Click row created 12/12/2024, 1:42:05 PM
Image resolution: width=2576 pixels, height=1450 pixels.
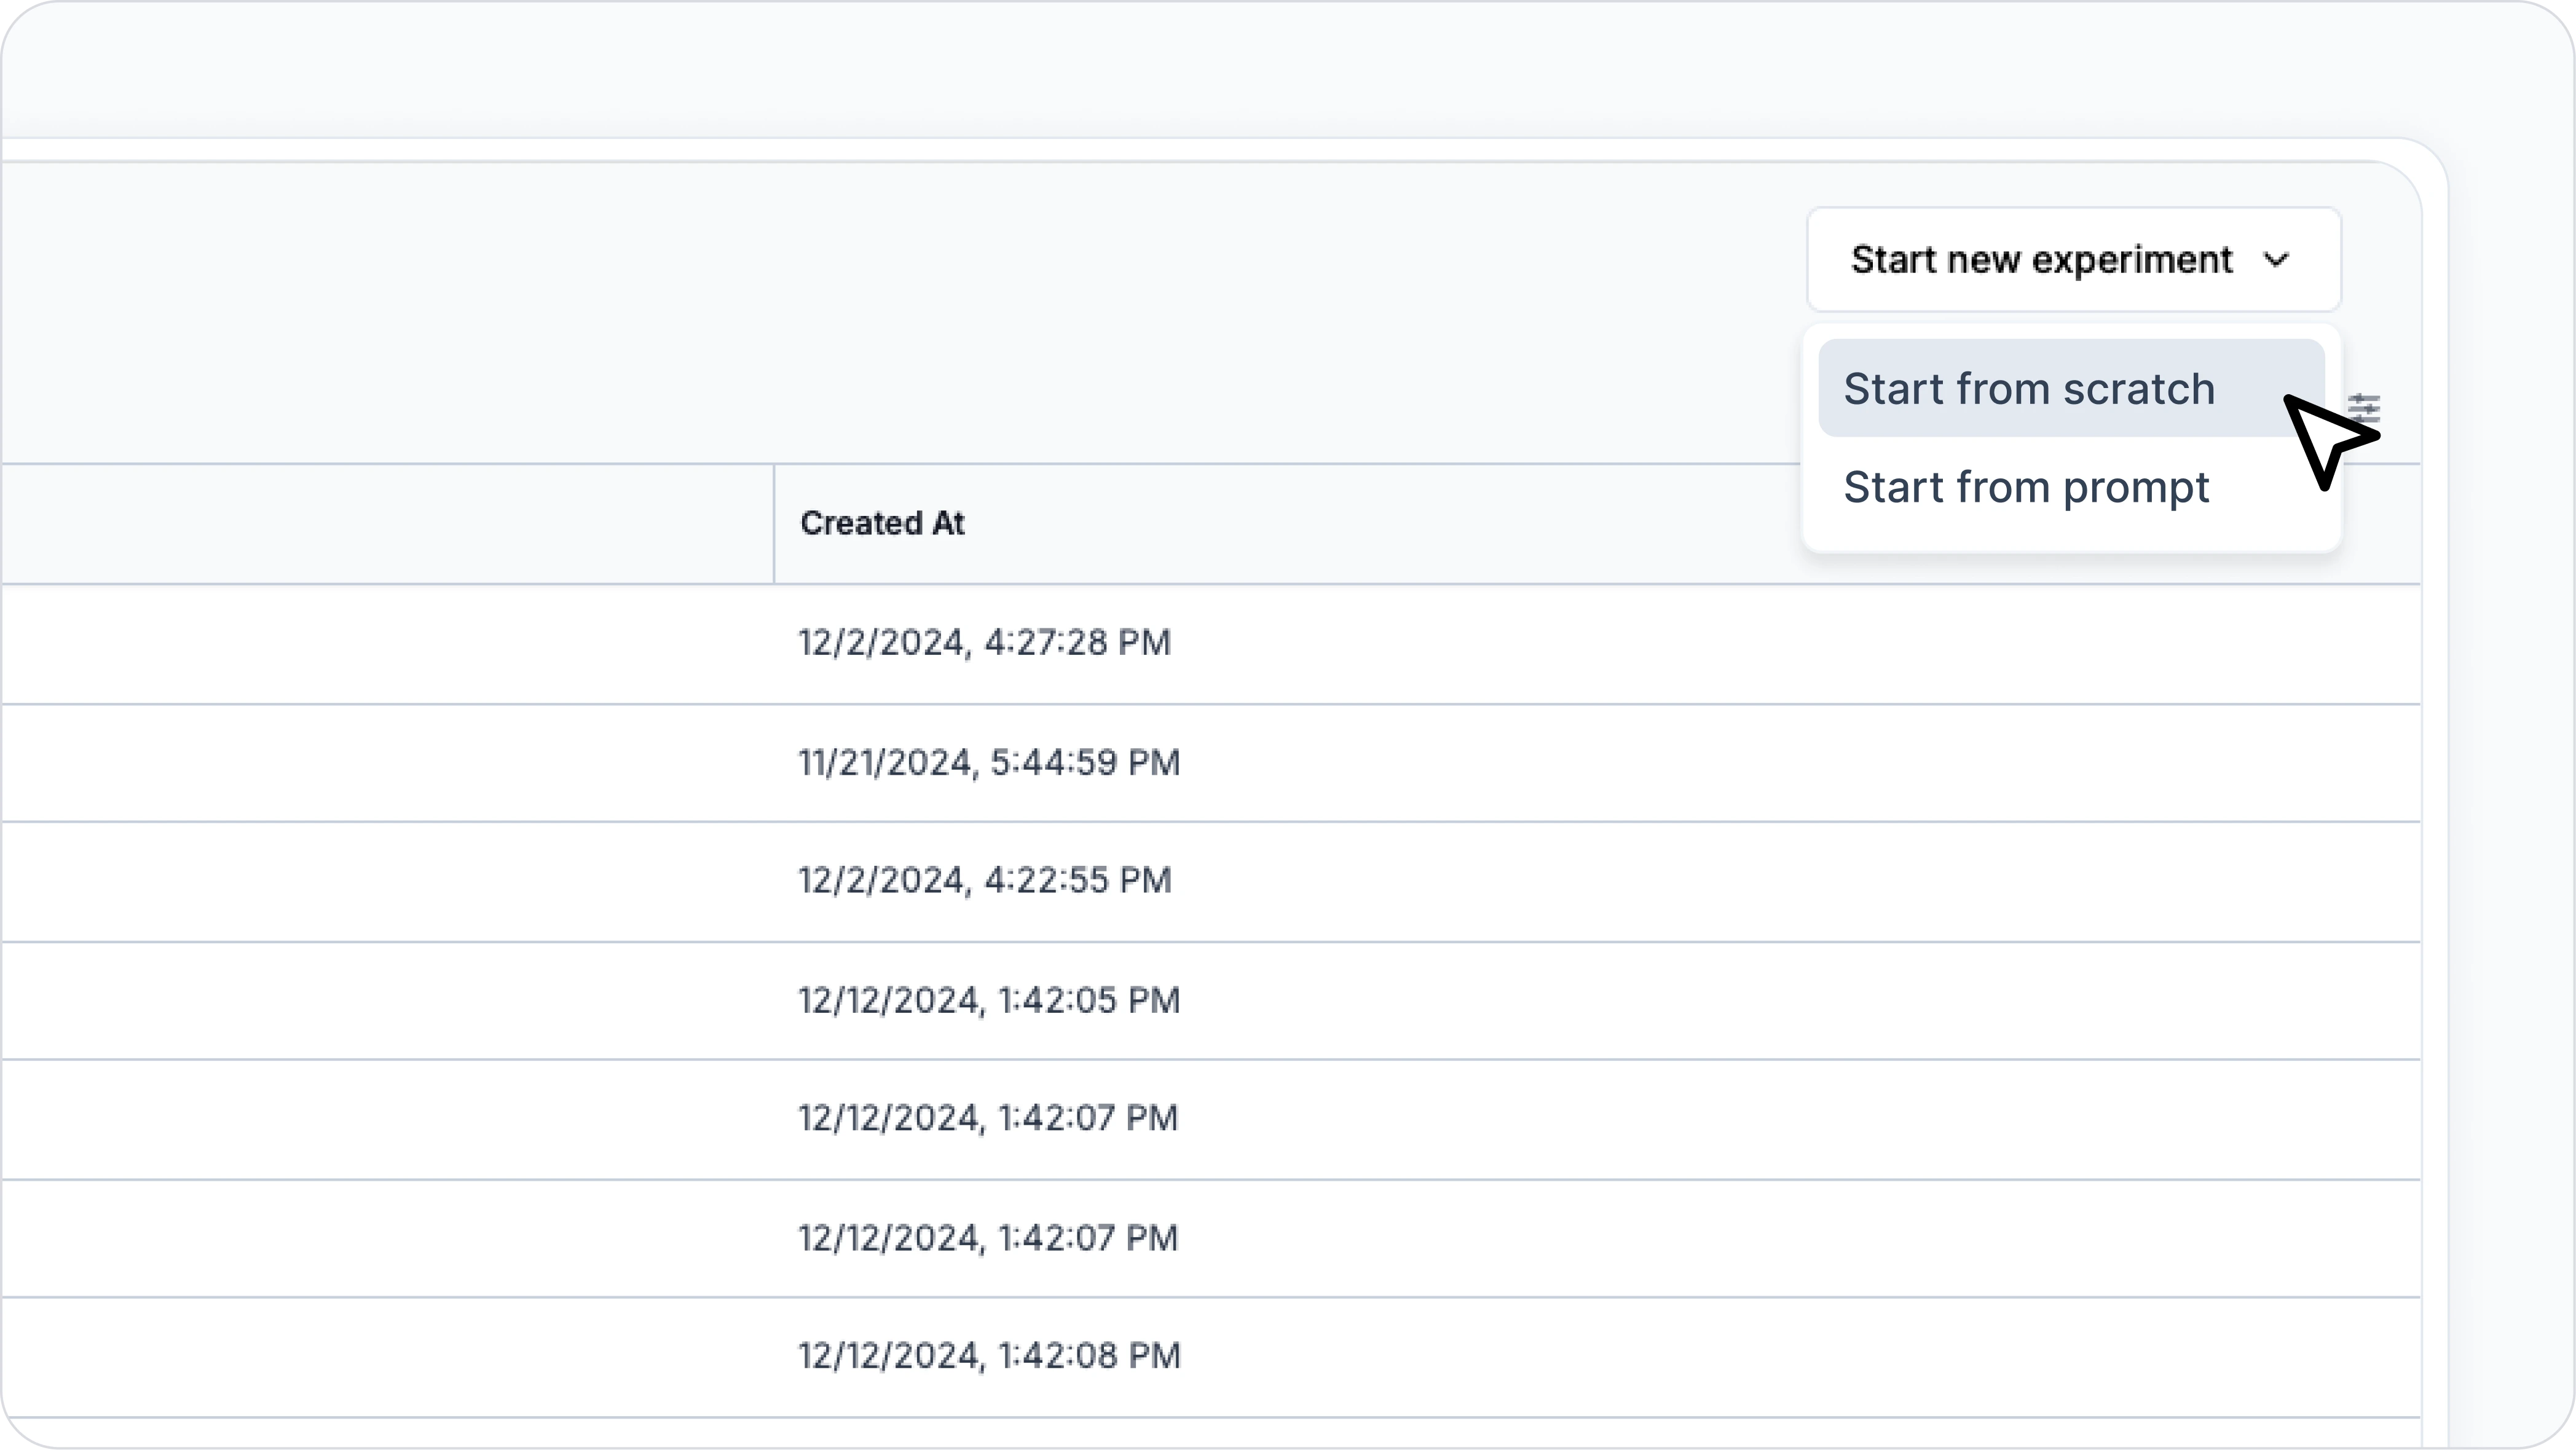point(989,1000)
